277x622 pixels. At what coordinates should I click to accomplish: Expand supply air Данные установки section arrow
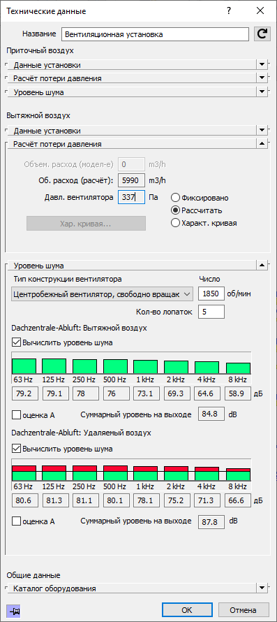coord(262,65)
